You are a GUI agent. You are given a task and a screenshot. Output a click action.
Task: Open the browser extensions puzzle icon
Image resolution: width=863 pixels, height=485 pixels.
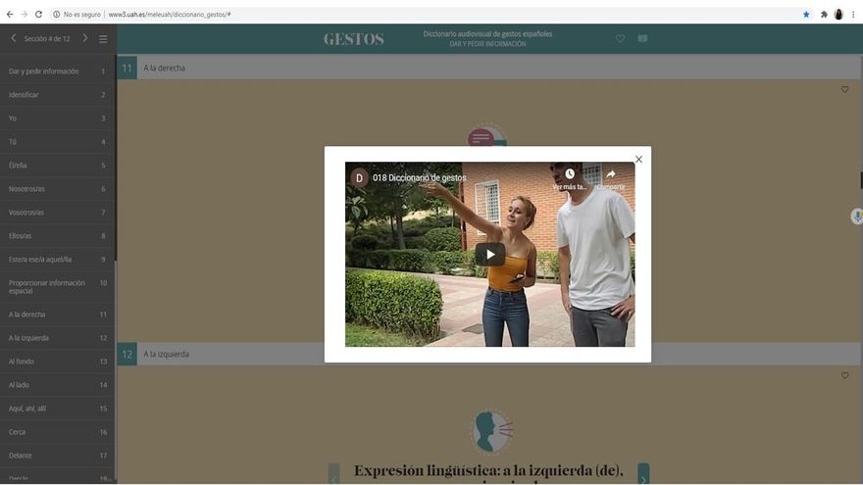pyautogui.click(x=824, y=15)
